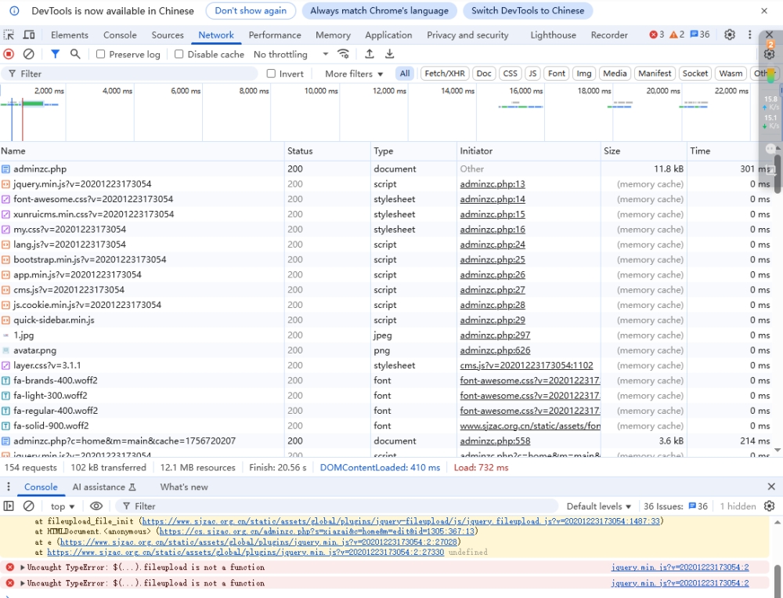Open console settings gear
Screen dimensions: 783x598
pos(769,506)
